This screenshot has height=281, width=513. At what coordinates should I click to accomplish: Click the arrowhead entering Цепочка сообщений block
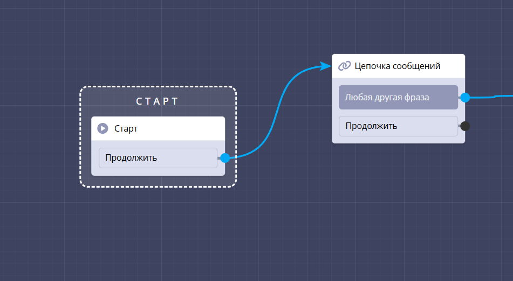point(326,66)
